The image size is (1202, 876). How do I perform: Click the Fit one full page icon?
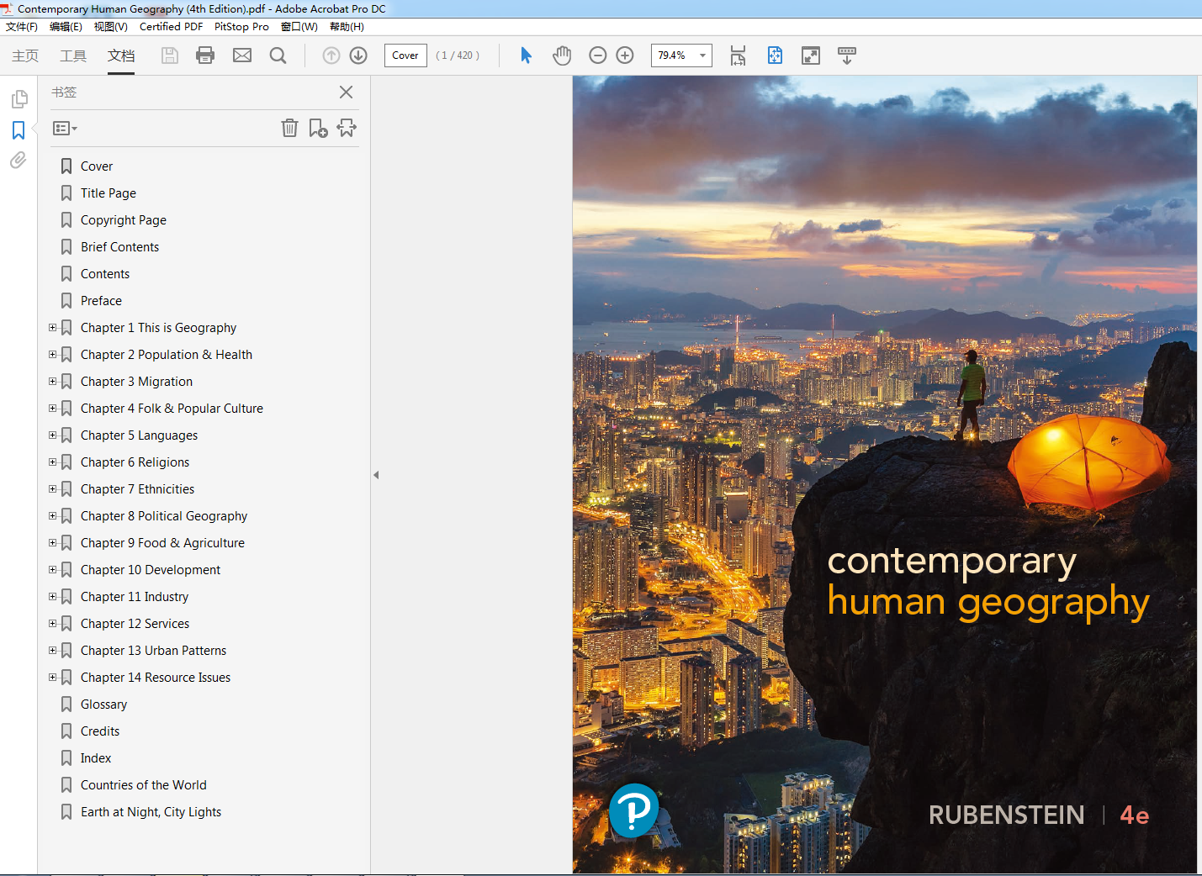pos(775,55)
